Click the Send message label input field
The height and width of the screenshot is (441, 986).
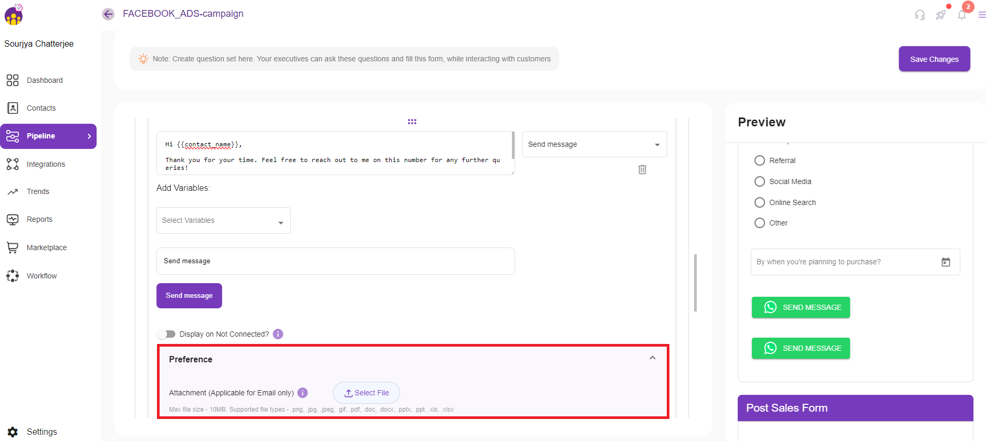(335, 261)
